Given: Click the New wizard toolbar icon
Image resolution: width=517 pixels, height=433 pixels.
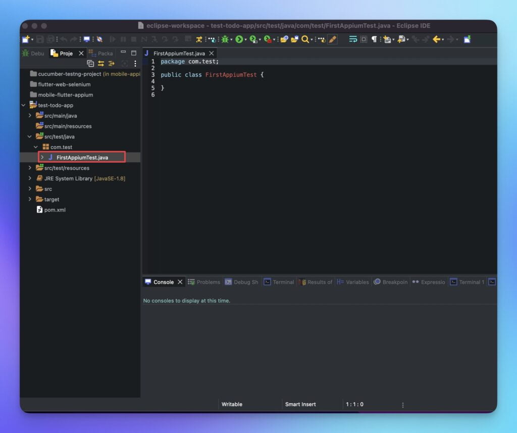Looking at the screenshot, I should point(26,39).
